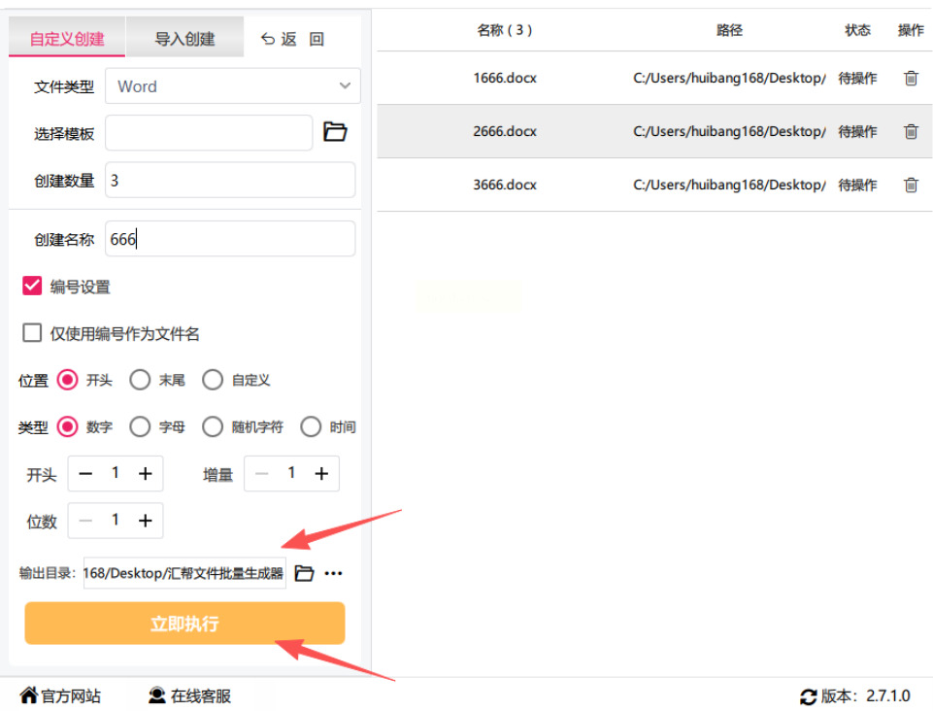Select 末尾 position radio button
This screenshot has height=711, width=933.
[x=140, y=380]
